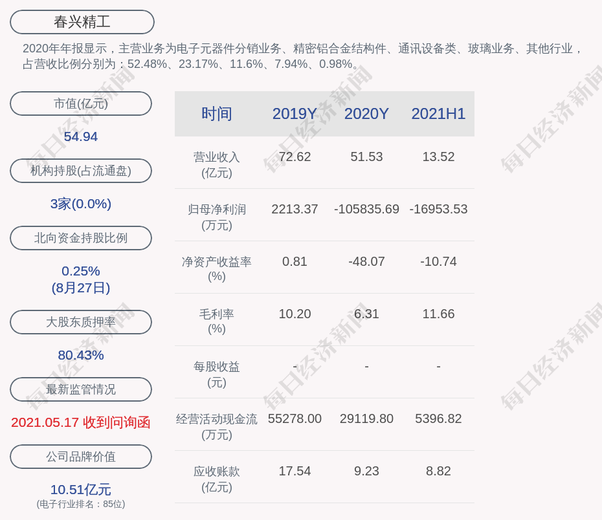Select the 最新监管情况 label pill
602x520 pixels.
pyautogui.click(x=81, y=389)
